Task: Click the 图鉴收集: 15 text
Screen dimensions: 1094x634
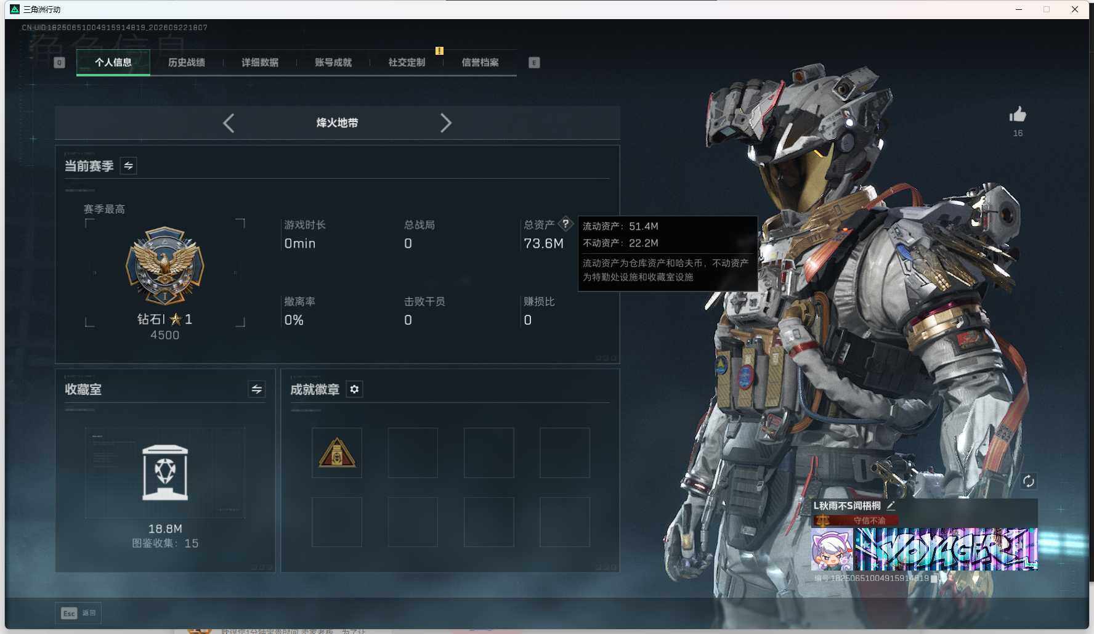Action: click(x=165, y=543)
